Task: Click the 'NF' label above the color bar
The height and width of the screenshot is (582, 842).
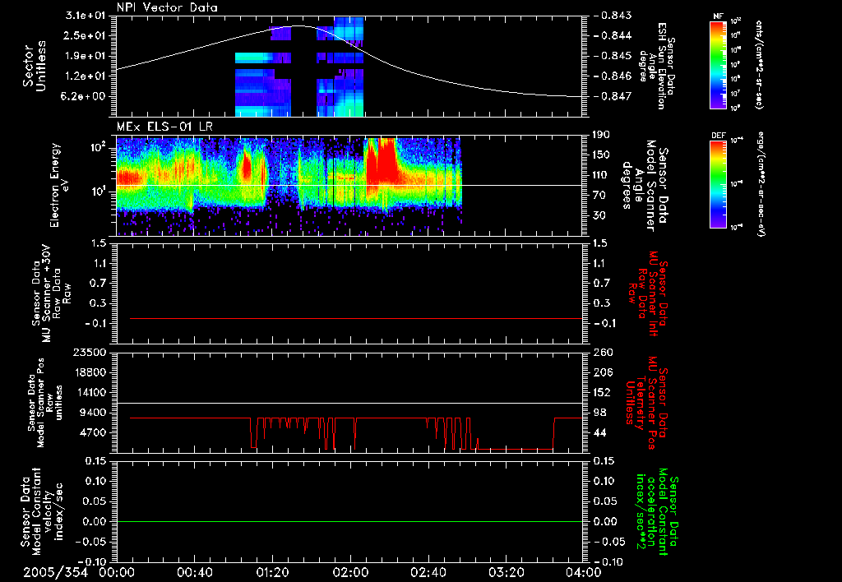Action: pyautogui.click(x=718, y=16)
